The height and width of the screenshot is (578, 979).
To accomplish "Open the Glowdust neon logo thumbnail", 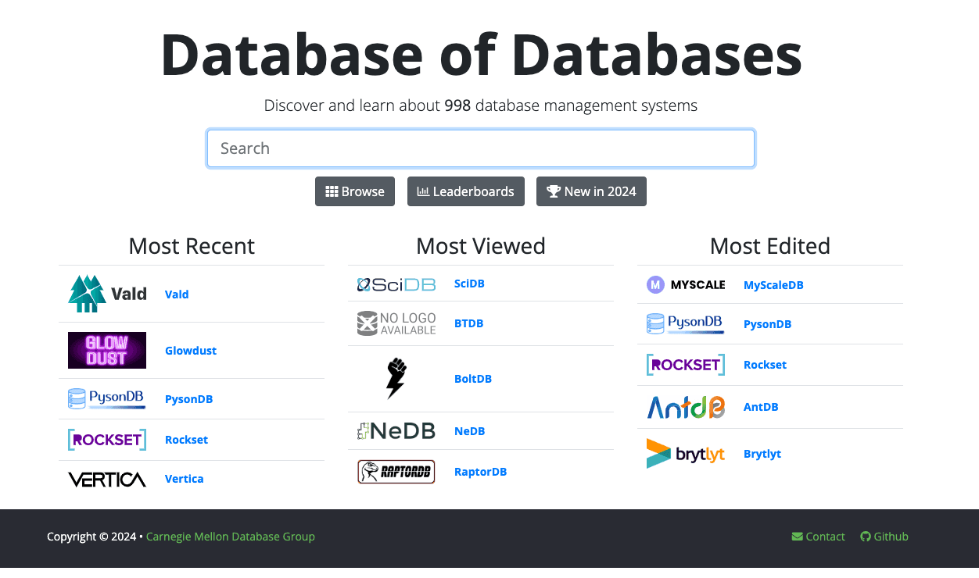I will (107, 350).
